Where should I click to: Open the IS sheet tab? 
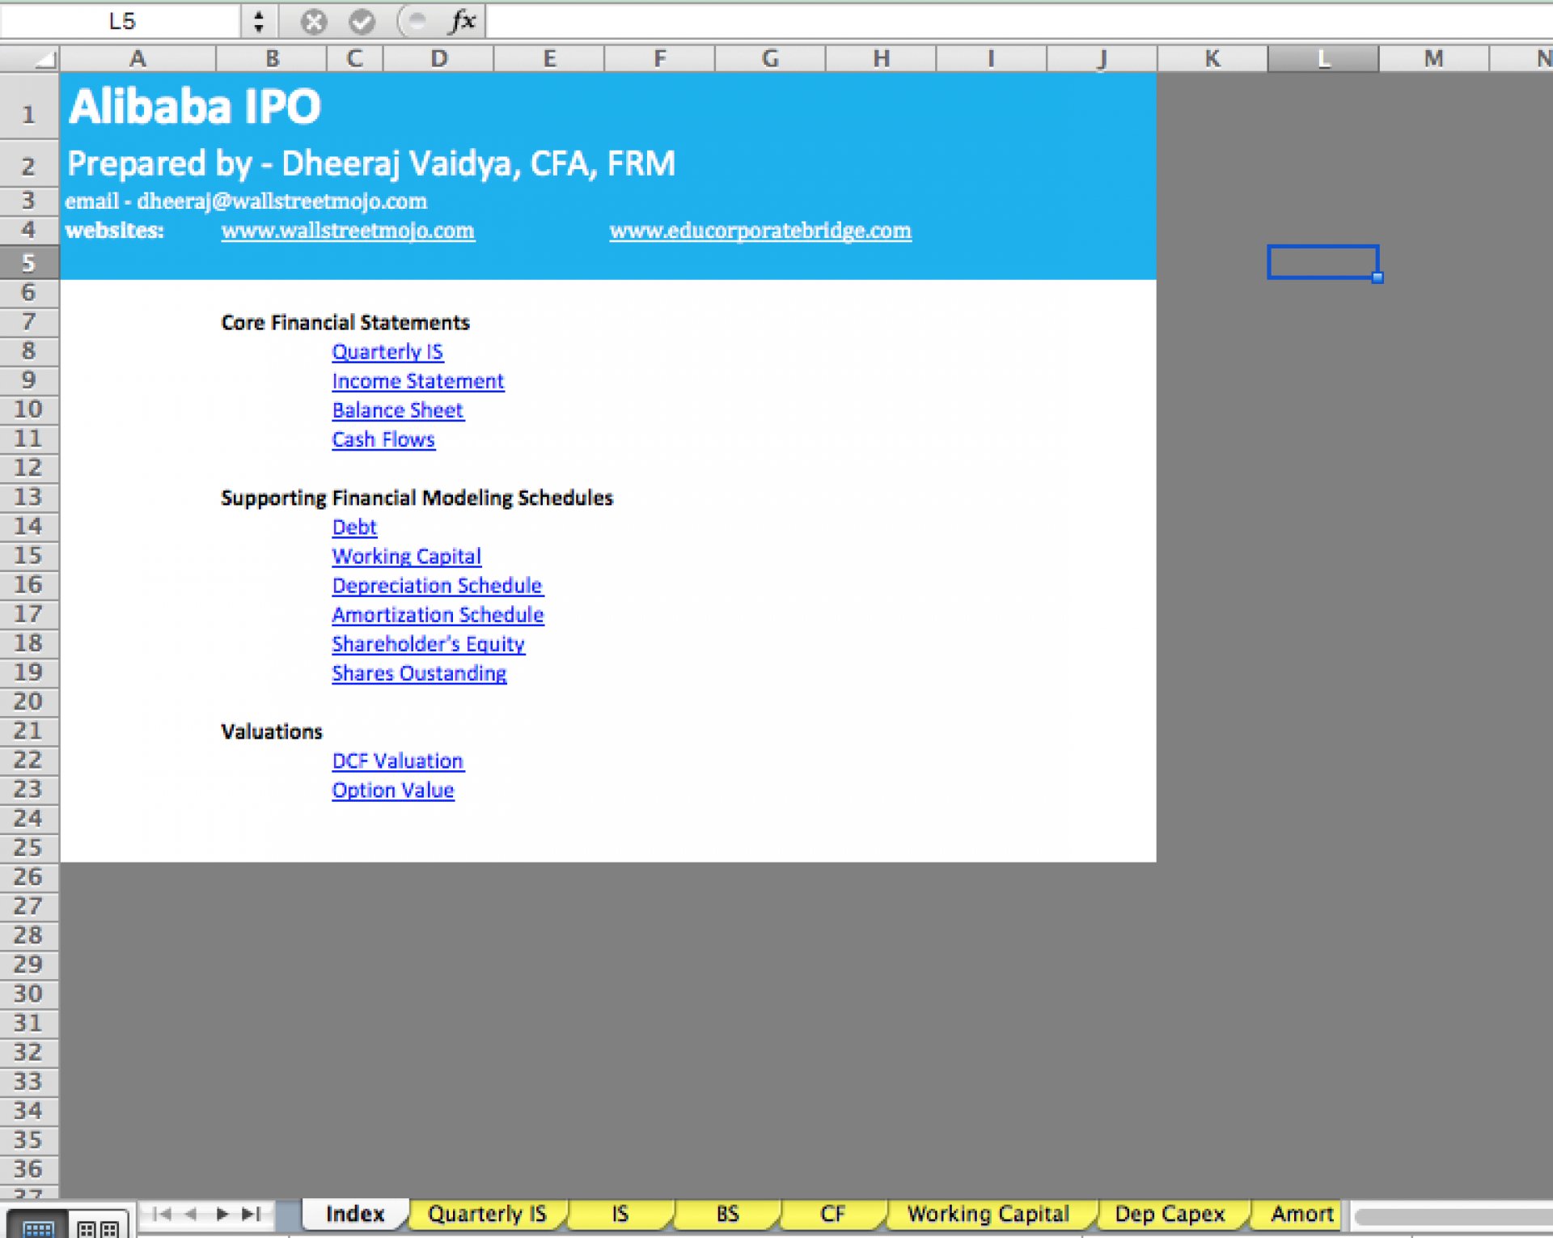click(x=620, y=1214)
